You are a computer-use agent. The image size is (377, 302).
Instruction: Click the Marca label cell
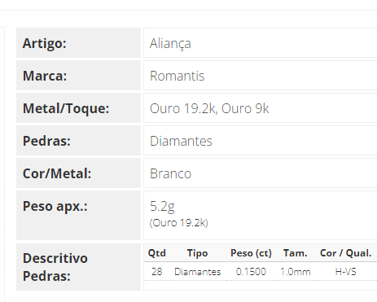[x=78, y=76]
